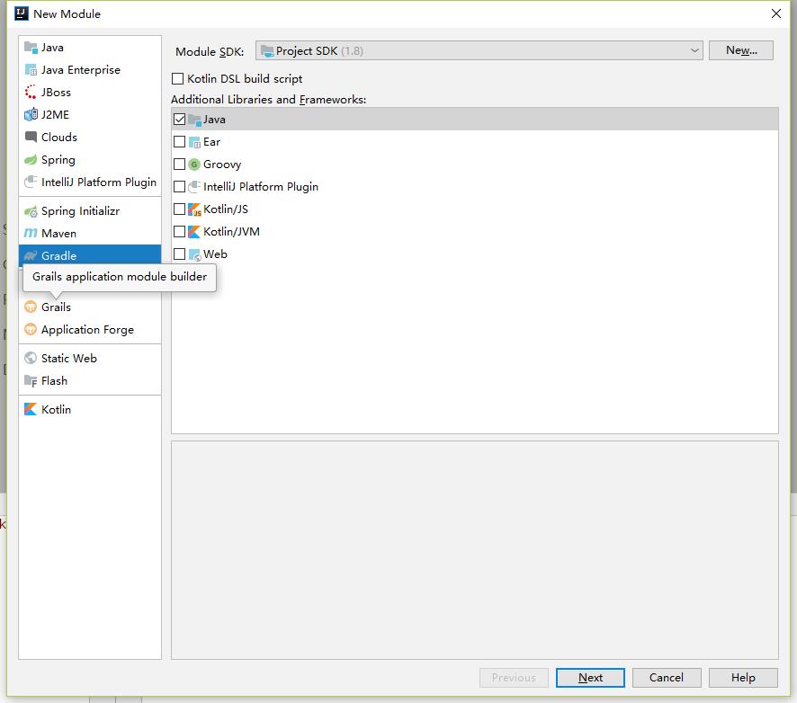The image size is (797, 703).
Task: Click the 'Module SDK:' label
Action: (210, 52)
